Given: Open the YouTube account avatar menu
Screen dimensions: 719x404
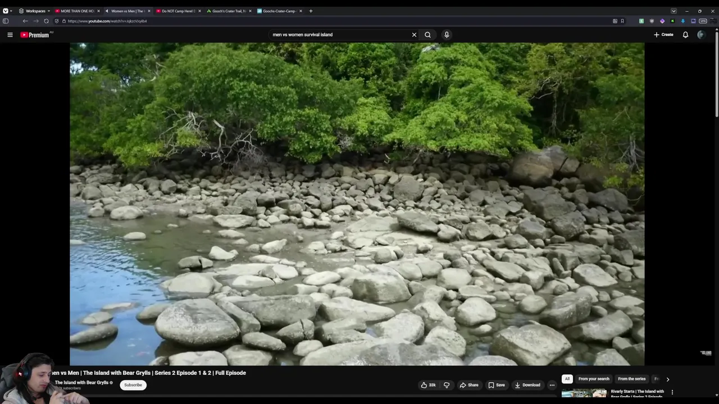Looking at the screenshot, I should (701, 35).
